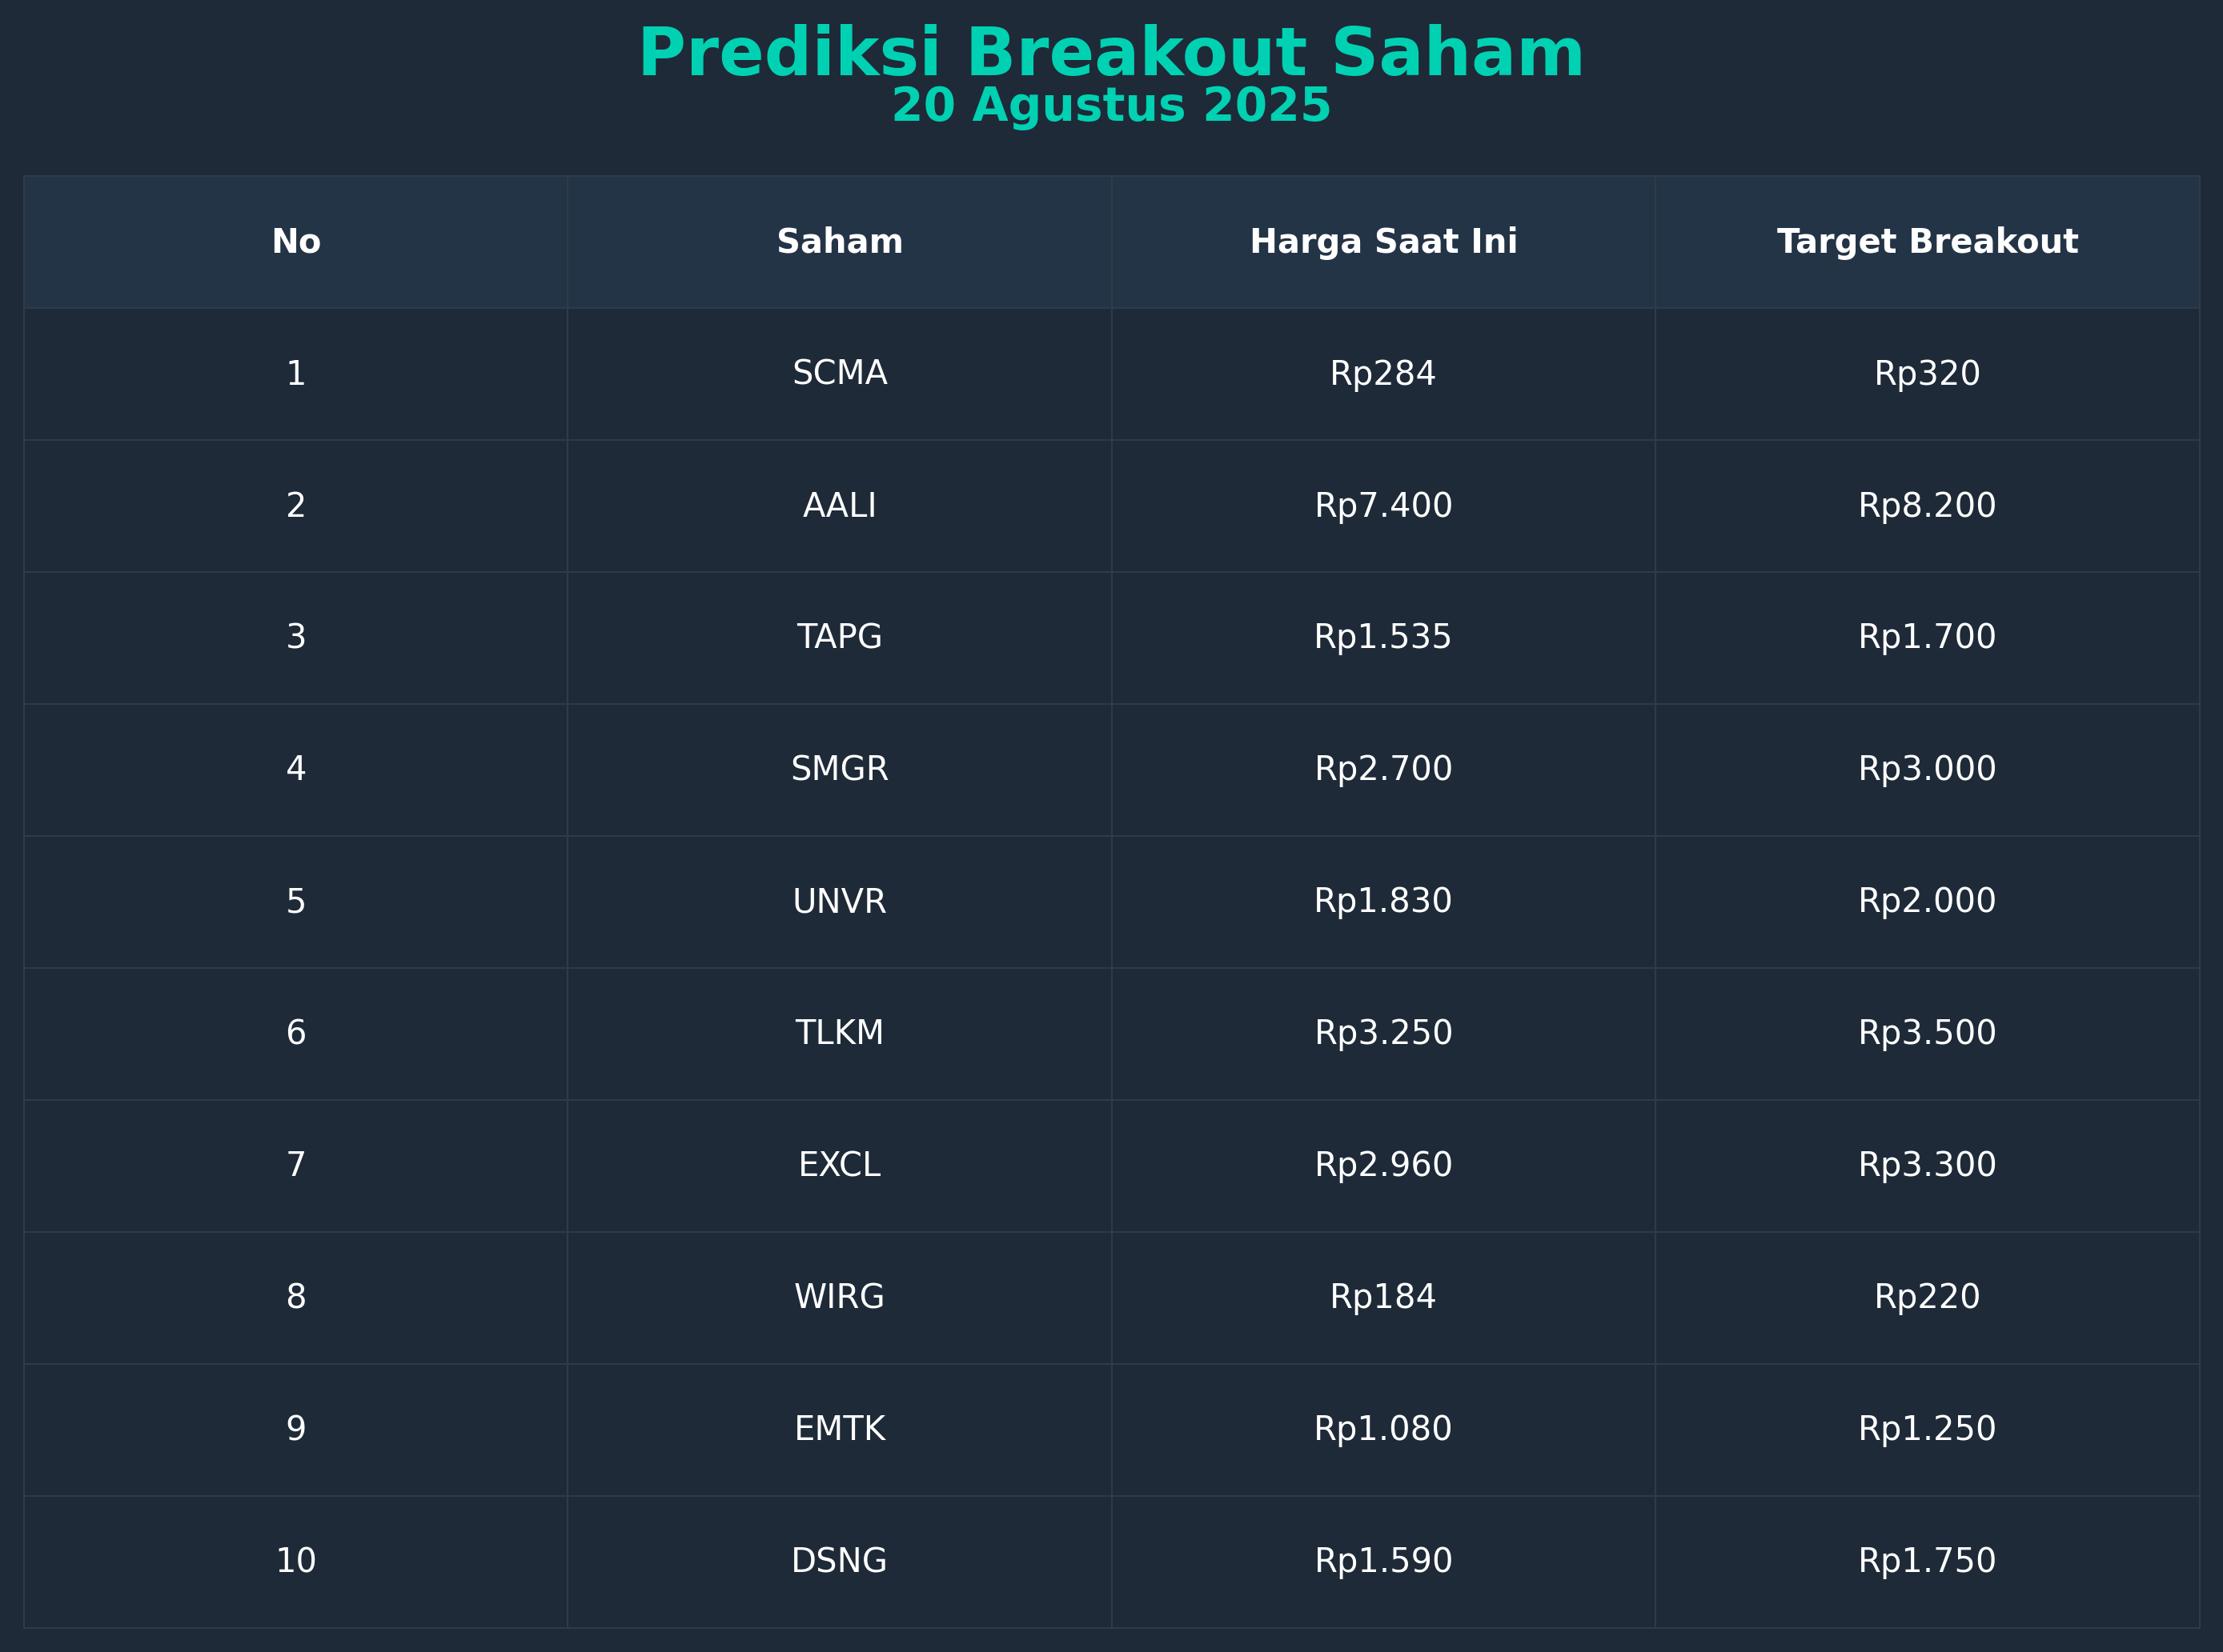Image resolution: width=2223 pixels, height=1652 pixels.
Task: Click EMTK target price Rp1.250
Action: tap(1928, 1429)
